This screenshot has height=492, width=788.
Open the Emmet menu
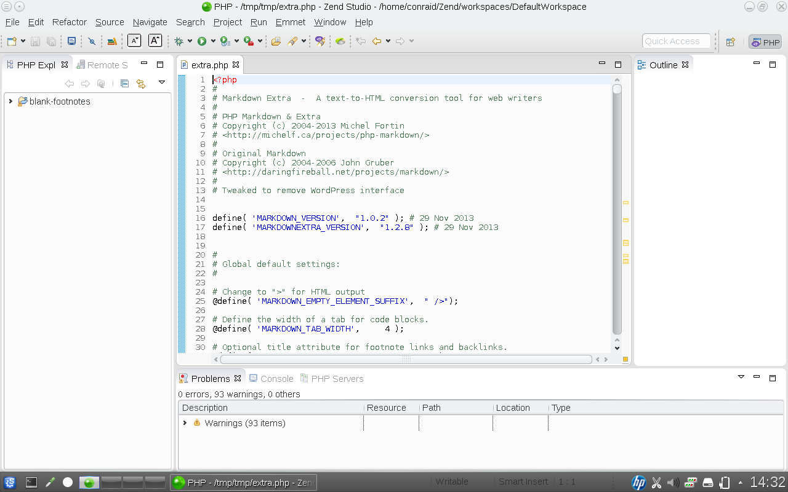coord(291,22)
